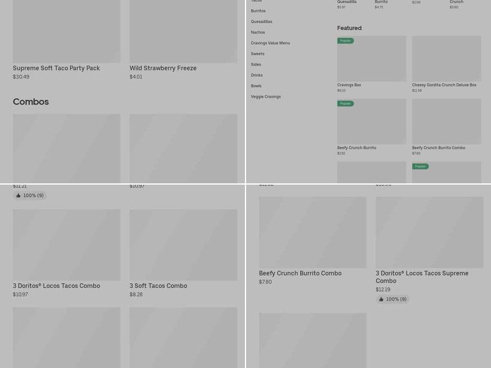The height and width of the screenshot is (368, 491).
Task: Click the Featured section heading
Action: point(349,28)
